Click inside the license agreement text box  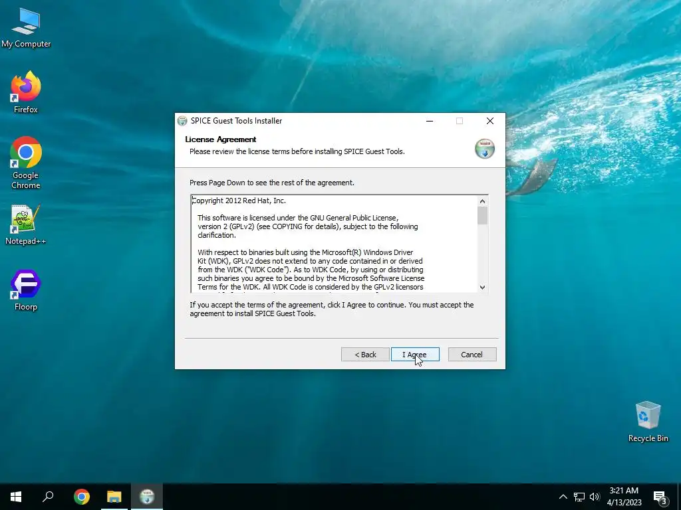pos(334,244)
